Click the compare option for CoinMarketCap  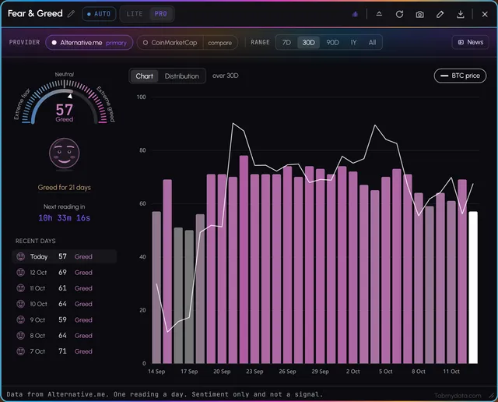(219, 43)
